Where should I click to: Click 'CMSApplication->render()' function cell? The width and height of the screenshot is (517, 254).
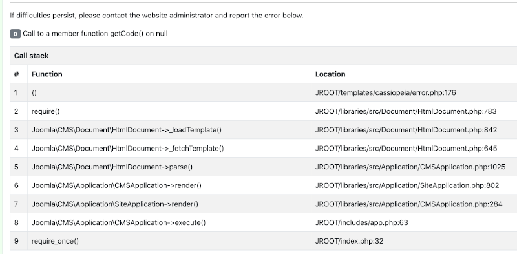tap(116, 185)
